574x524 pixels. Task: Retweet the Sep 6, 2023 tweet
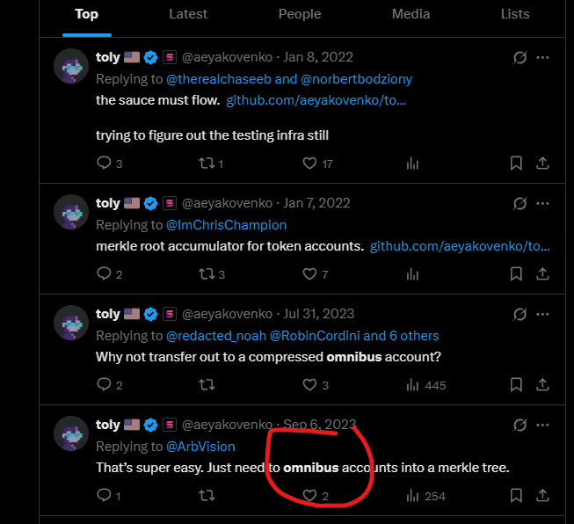point(207,496)
